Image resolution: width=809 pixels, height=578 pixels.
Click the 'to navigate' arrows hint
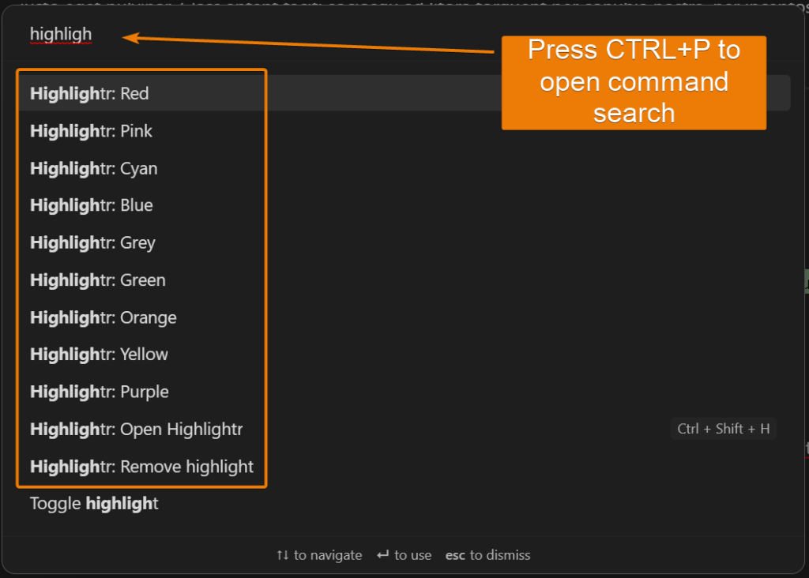pyautogui.click(x=319, y=555)
